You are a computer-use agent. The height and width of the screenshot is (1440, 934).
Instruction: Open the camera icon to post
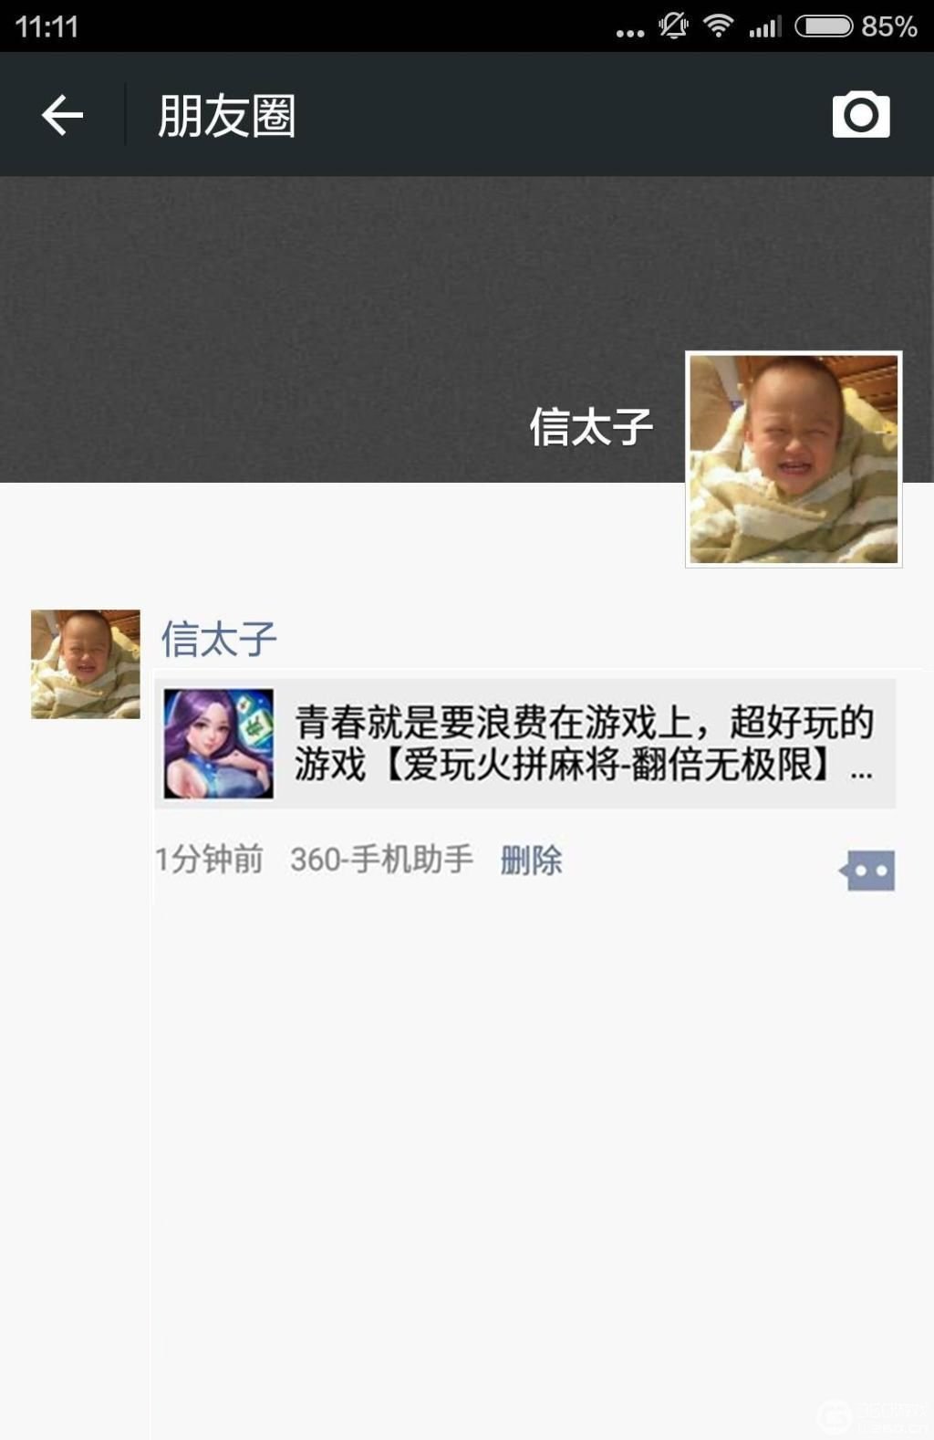pos(861,115)
